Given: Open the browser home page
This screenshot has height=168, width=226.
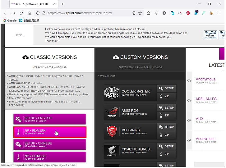Looking at the screenshot, I should 29,13.
